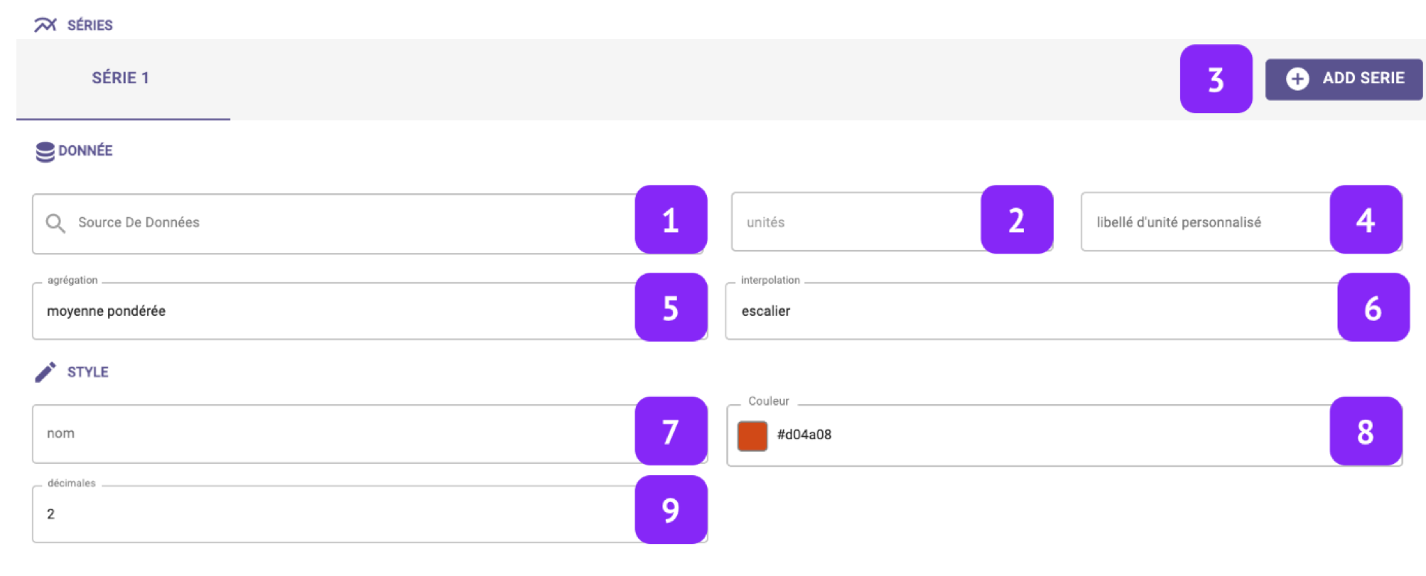Click the nom input field
Screen dimensions: 1426x576
click(x=334, y=434)
